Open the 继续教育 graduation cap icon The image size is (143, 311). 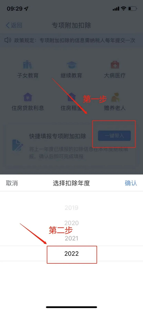pyautogui.click(x=71, y=65)
